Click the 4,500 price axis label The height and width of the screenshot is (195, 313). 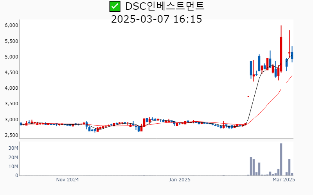coord(11,73)
